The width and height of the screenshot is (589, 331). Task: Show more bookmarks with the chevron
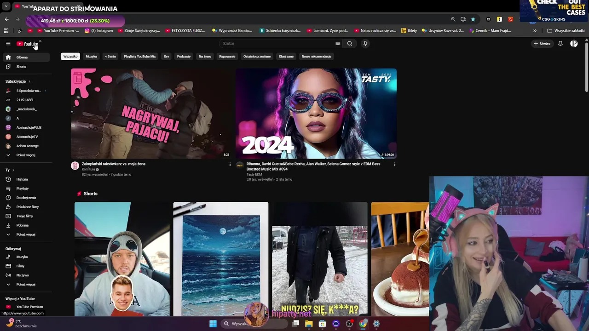coord(535,31)
